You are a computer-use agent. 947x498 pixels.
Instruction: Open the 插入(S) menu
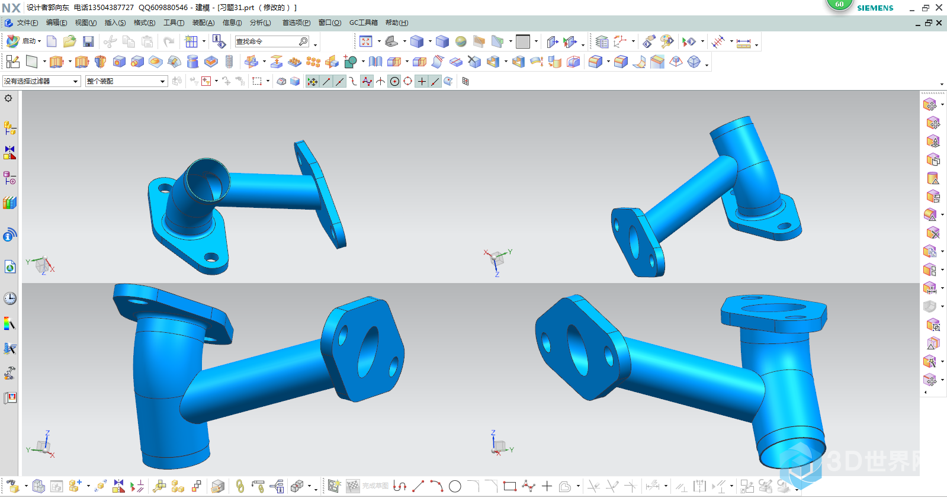(115, 23)
